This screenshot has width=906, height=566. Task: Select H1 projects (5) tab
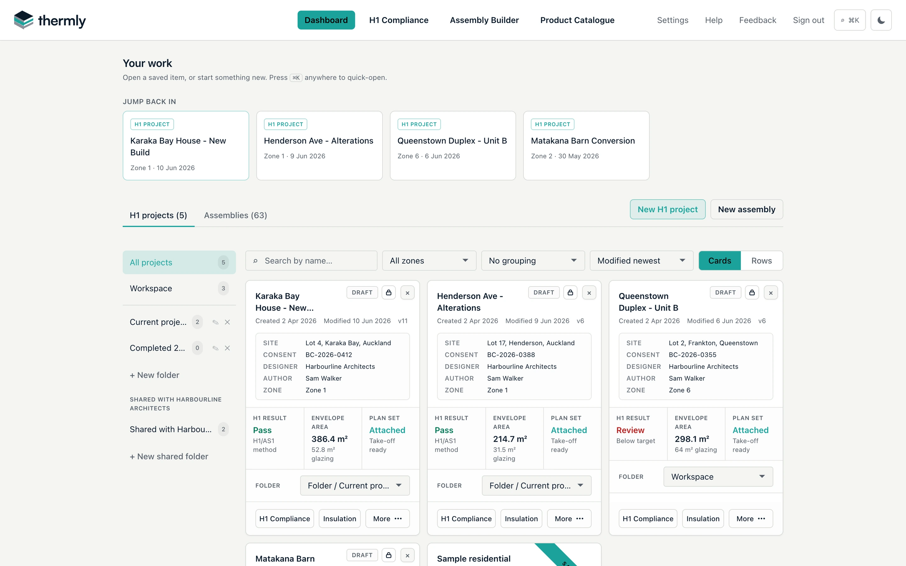(x=158, y=215)
